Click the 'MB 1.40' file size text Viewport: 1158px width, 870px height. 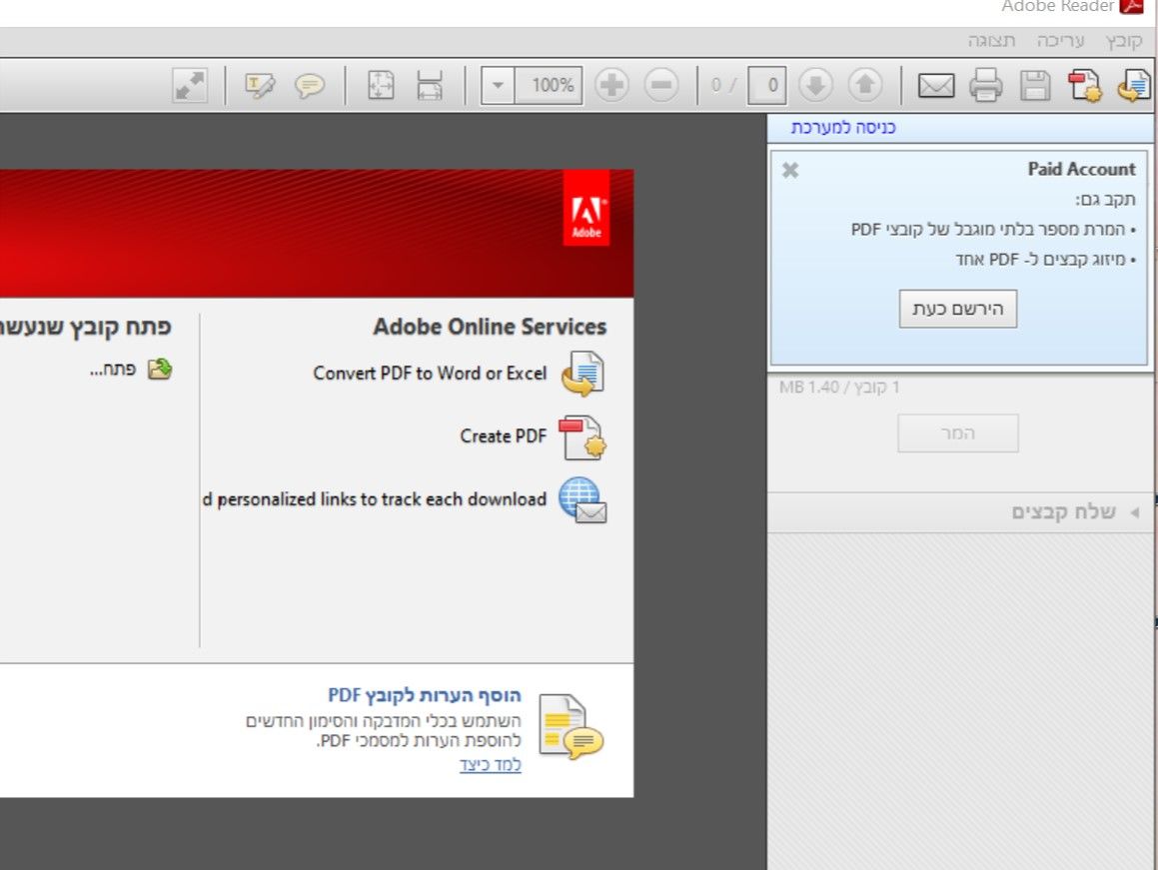tap(808, 387)
